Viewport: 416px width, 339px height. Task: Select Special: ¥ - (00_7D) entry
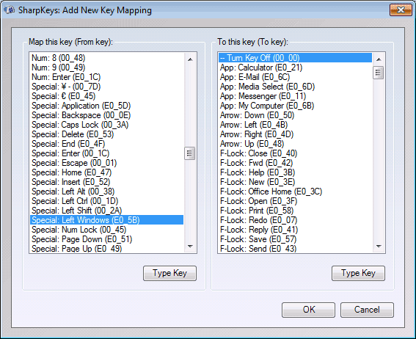click(106, 87)
